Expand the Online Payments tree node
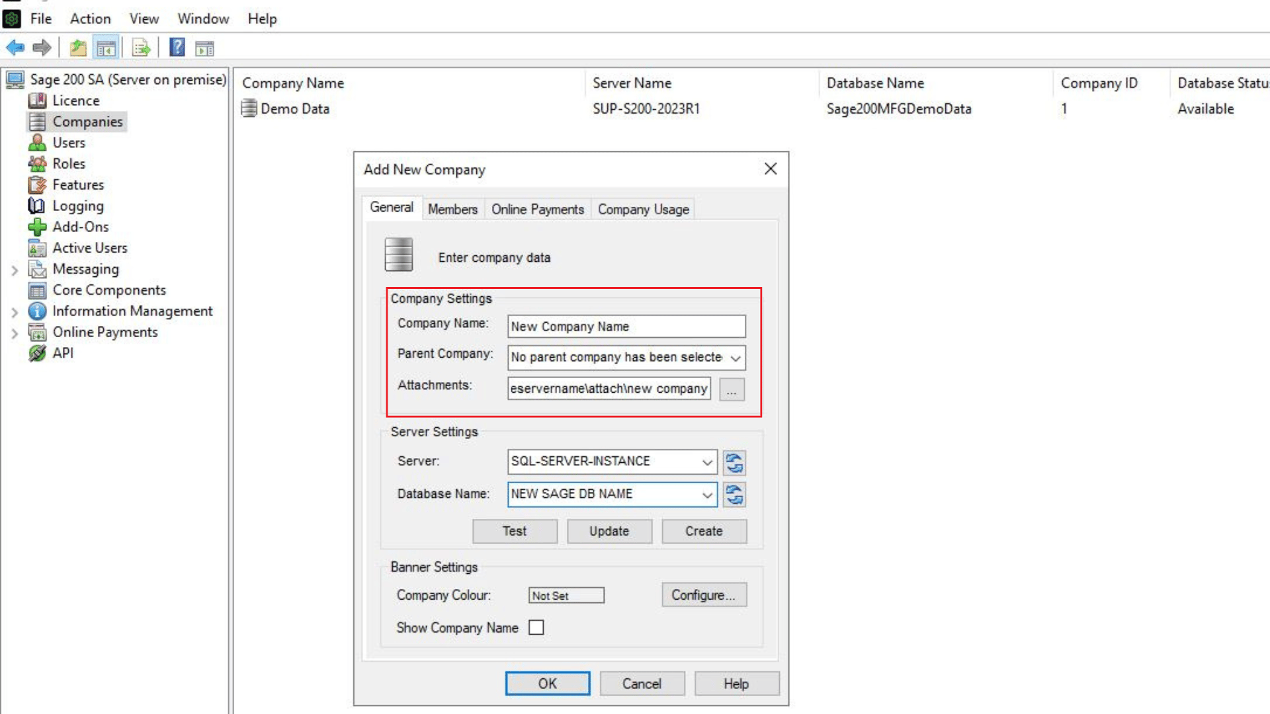 pos(15,333)
